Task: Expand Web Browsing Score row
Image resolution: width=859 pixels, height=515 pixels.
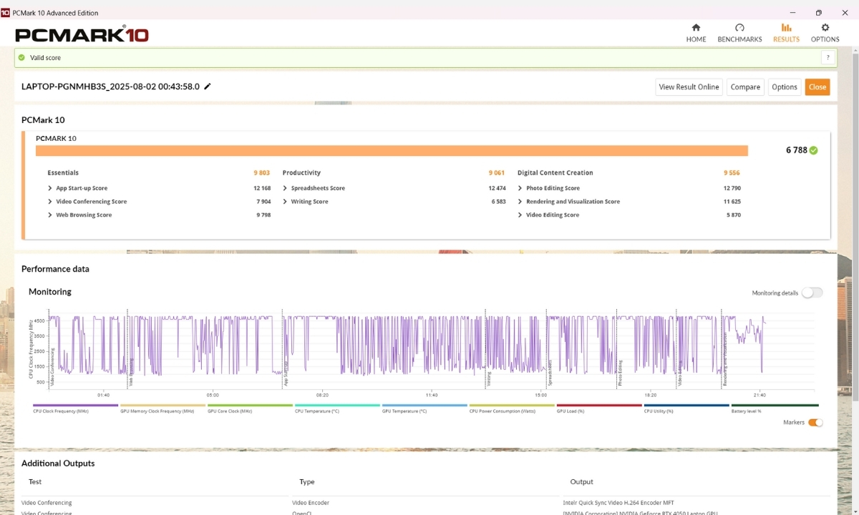Action: [x=79, y=215]
